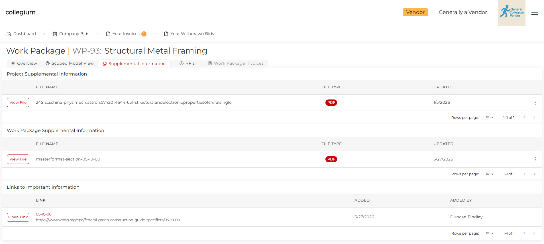Select the Supplemental Information tab

[x=134, y=64]
